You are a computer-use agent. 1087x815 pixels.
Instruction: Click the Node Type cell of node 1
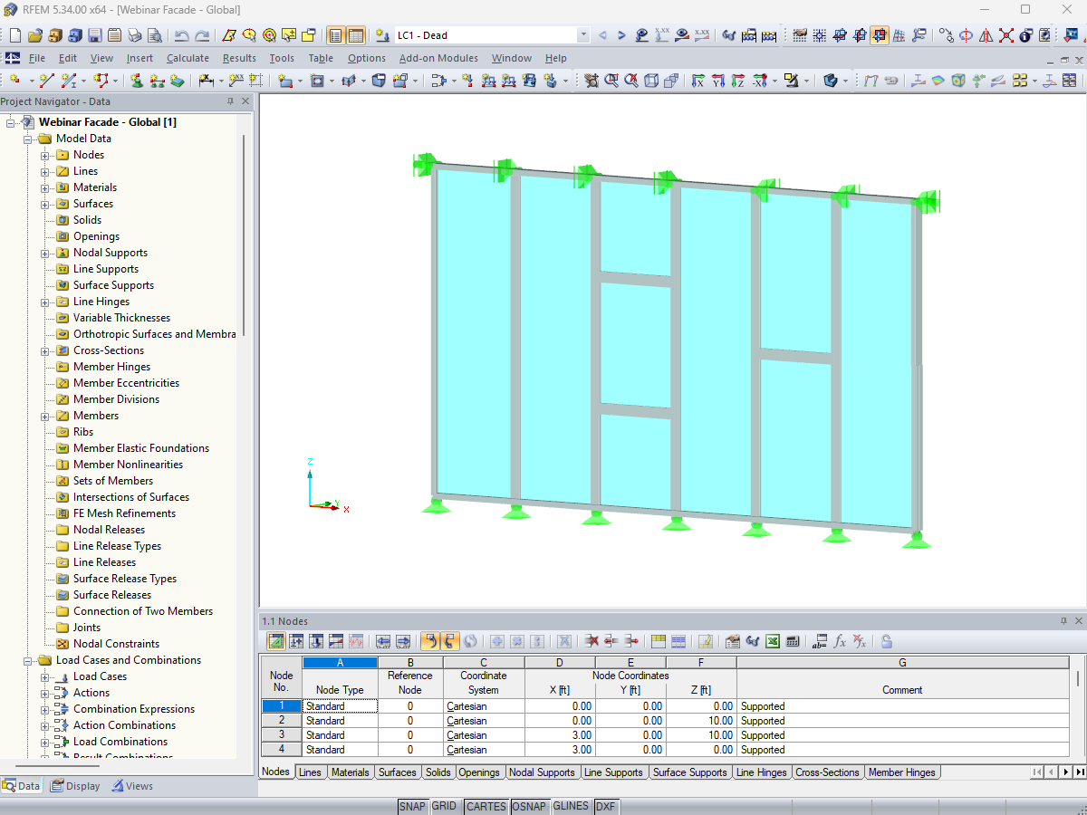click(x=340, y=706)
